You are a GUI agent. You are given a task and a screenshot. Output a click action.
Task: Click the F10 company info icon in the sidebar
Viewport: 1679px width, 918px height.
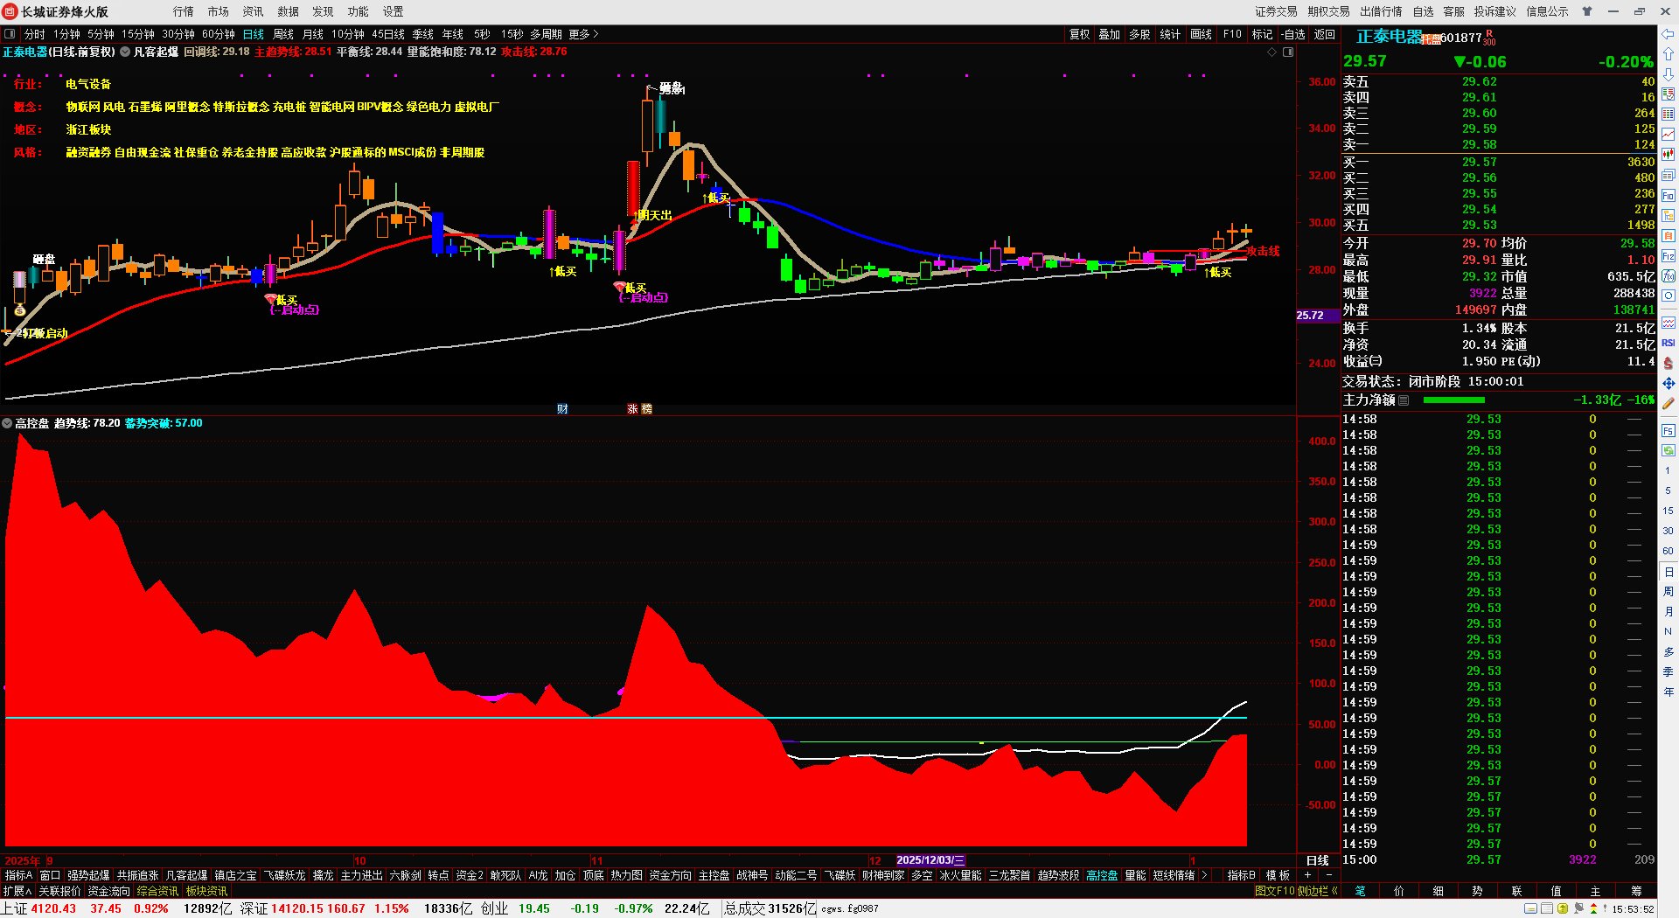[x=1669, y=196]
